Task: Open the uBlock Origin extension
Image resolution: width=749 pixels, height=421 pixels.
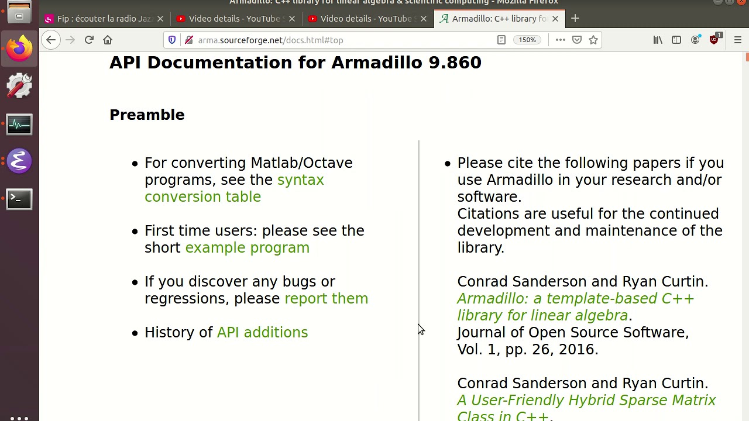Action: pos(714,39)
